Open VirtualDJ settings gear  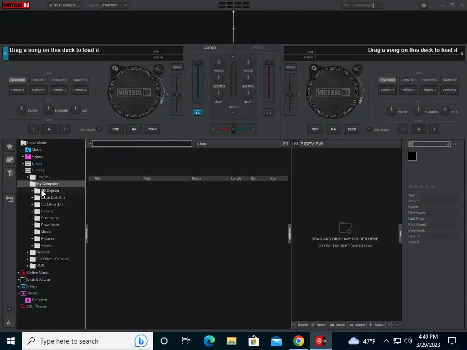click(424, 5)
